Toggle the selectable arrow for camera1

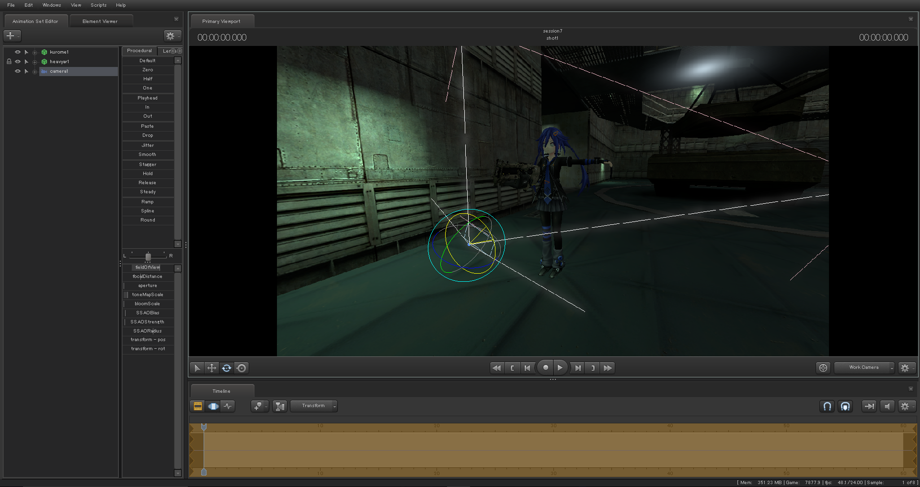[26, 71]
